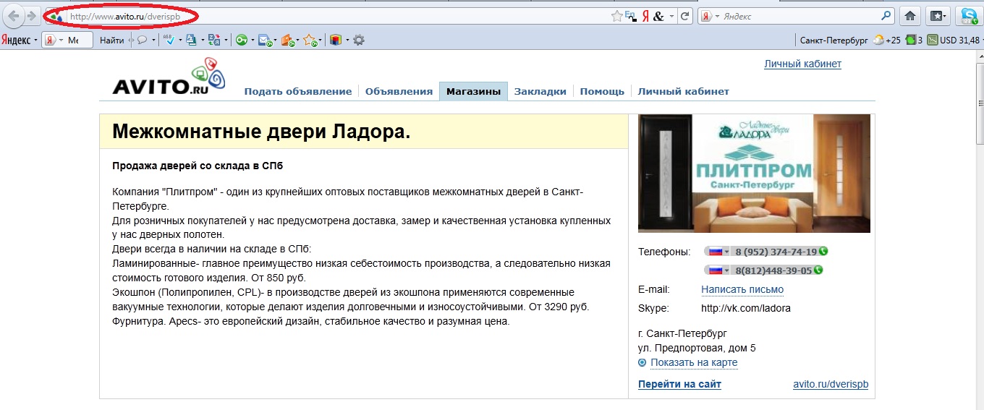The image size is (984, 410).
Task: Click the heading Межкомнатные двери Ладора.
Action: pos(261,132)
